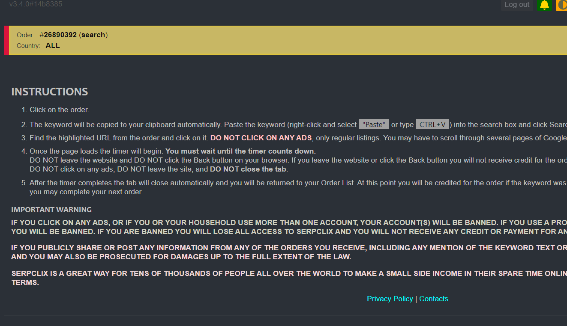The image size is (567, 326).
Task: Click the "Paste" key label
Action: click(374, 124)
